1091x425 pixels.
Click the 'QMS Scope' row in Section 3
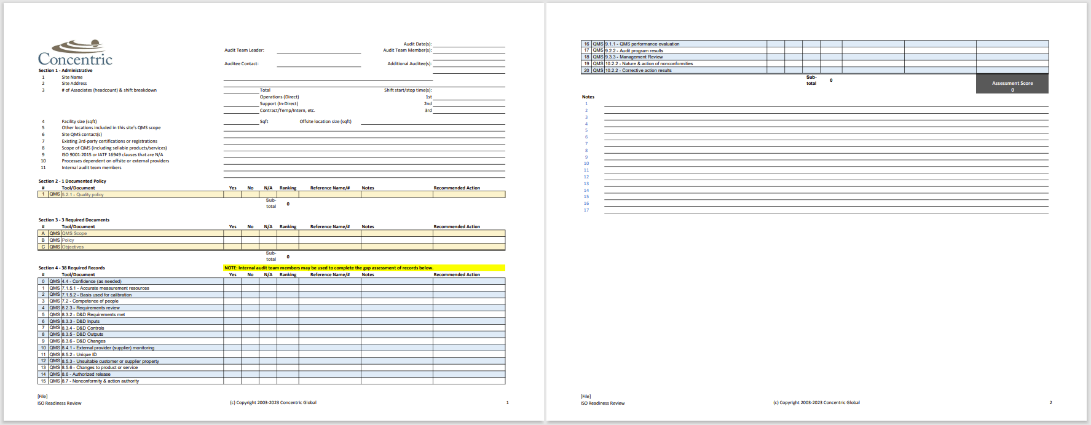(272, 234)
